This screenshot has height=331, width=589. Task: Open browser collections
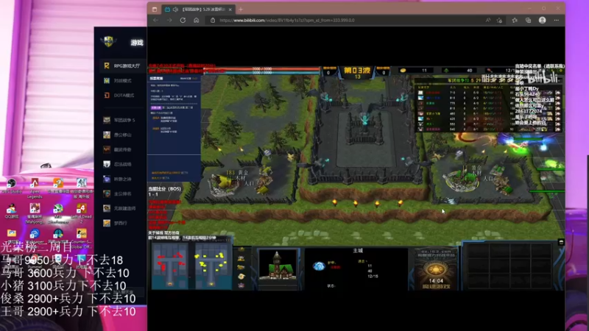tap(528, 21)
